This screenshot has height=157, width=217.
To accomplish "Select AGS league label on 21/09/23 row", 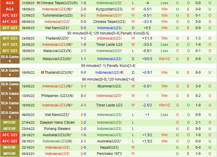I will point(10,3).
